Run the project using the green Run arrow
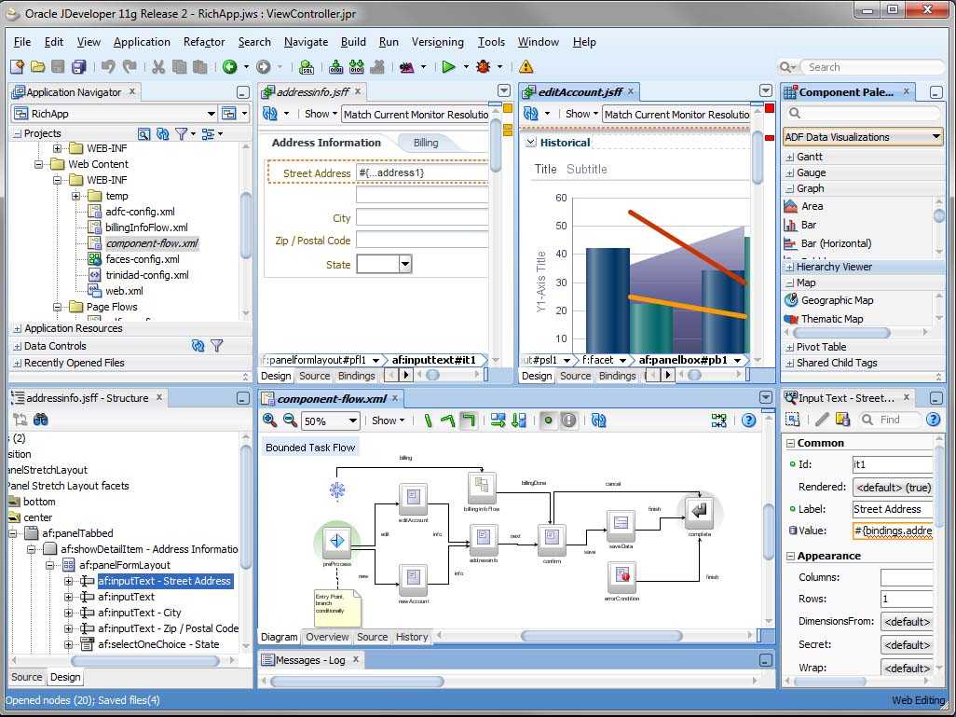 (x=450, y=67)
